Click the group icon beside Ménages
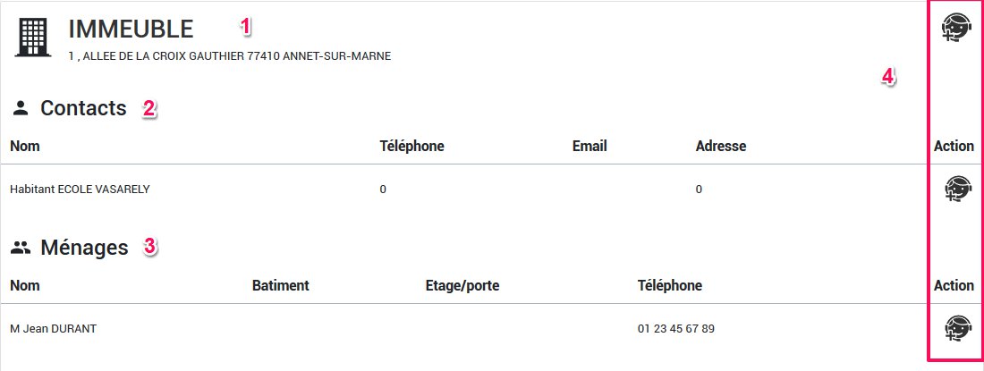This screenshot has width=984, height=371. tap(21, 248)
